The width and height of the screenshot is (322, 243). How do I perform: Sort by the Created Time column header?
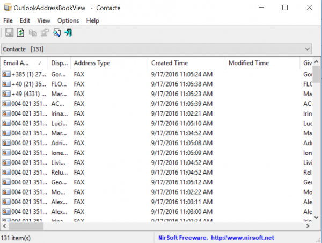(x=169, y=63)
